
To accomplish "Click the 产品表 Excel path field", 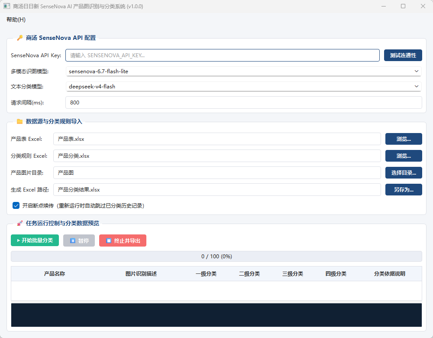I will (217, 139).
